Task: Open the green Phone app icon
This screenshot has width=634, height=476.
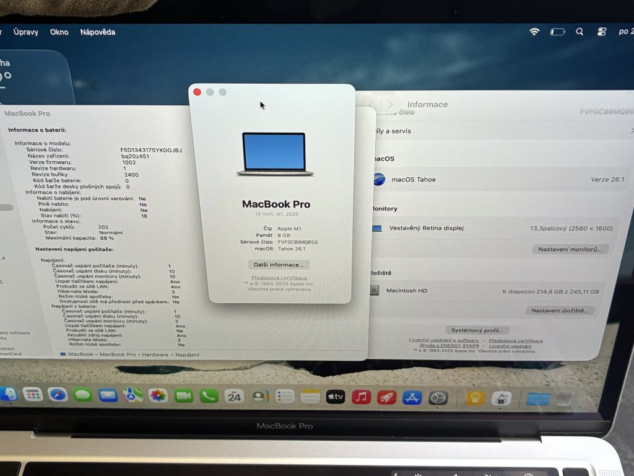Action: pos(209,396)
